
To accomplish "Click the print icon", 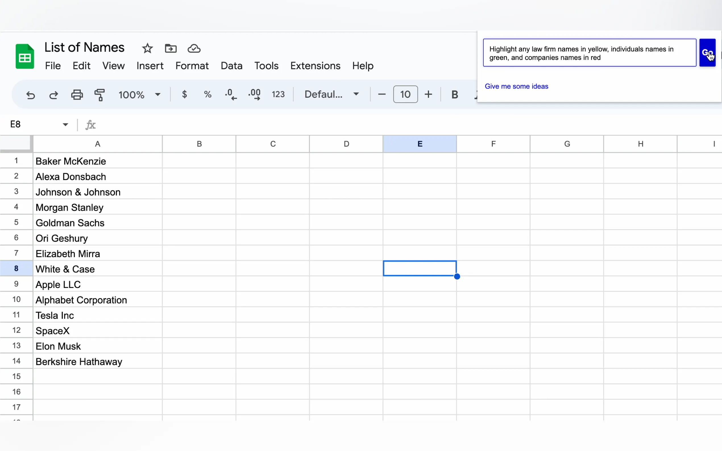I will (x=77, y=95).
